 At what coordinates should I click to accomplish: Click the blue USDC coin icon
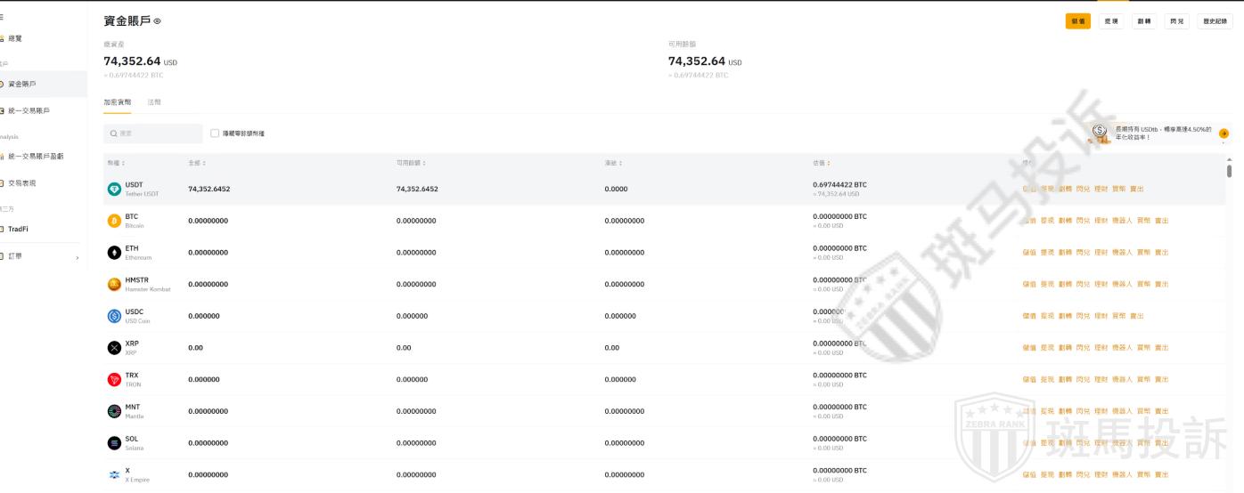(114, 316)
